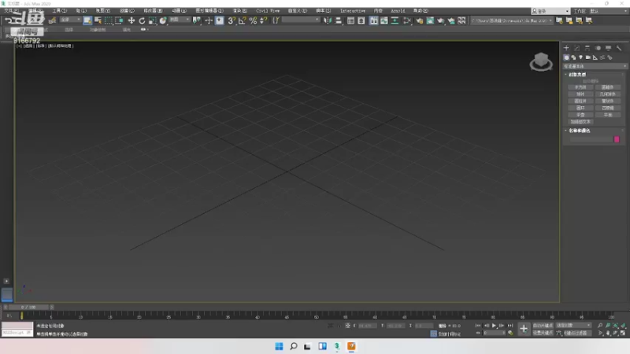Open the Tools menu

(x=59, y=11)
